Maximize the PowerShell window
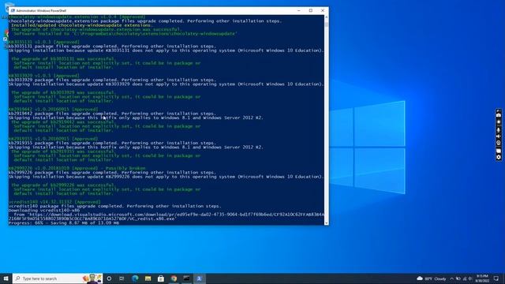The width and height of the screenshot is (505, 284). click(x=311, y=10)
